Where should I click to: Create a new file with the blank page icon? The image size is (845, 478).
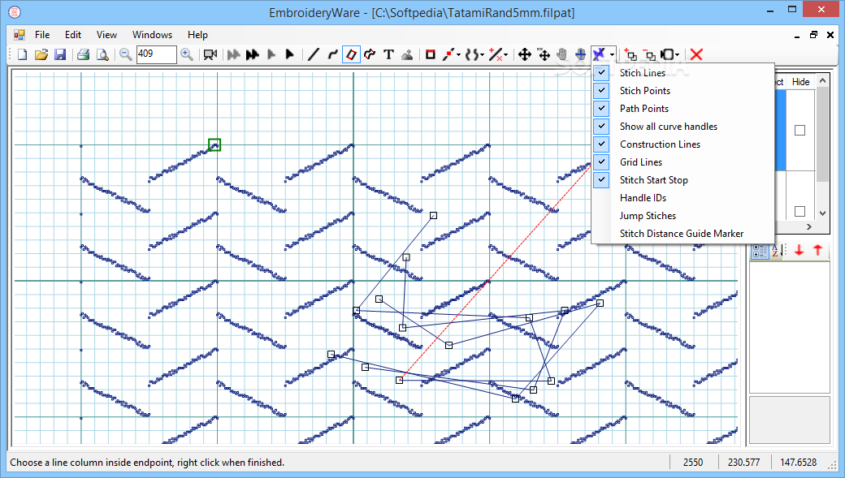click(22, 54)
